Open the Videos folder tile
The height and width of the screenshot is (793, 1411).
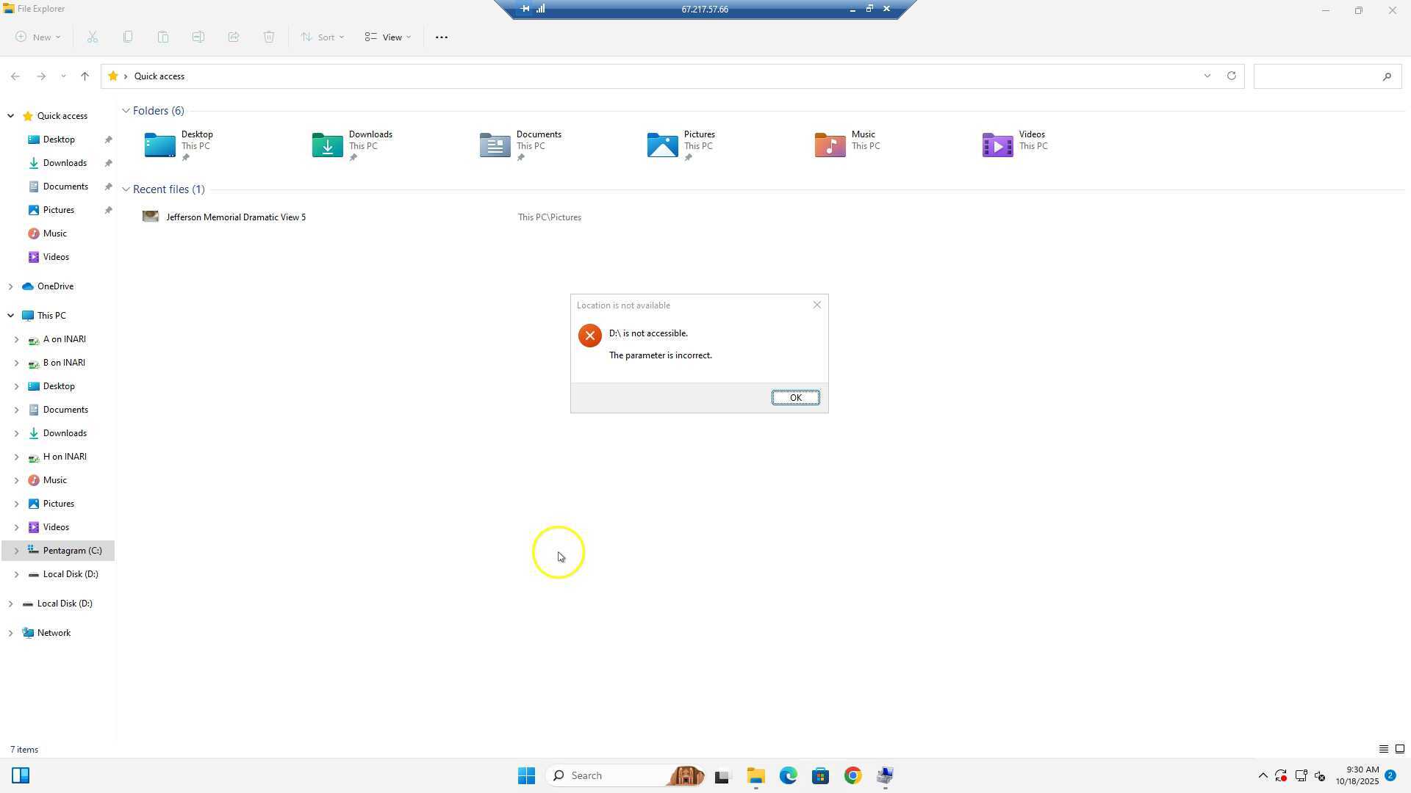click(x=1014, y=145)
